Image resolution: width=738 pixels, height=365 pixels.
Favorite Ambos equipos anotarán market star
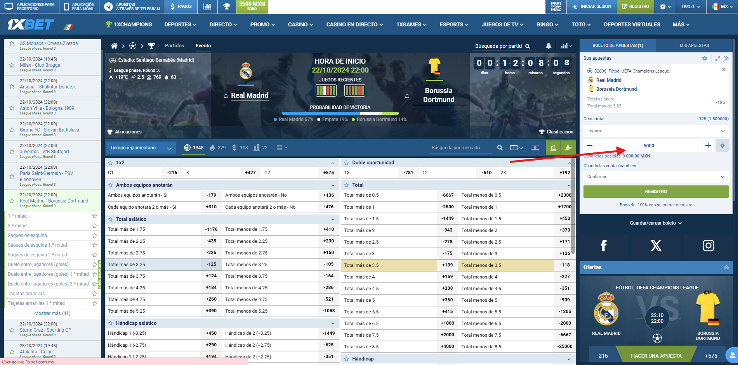[110, 185]
